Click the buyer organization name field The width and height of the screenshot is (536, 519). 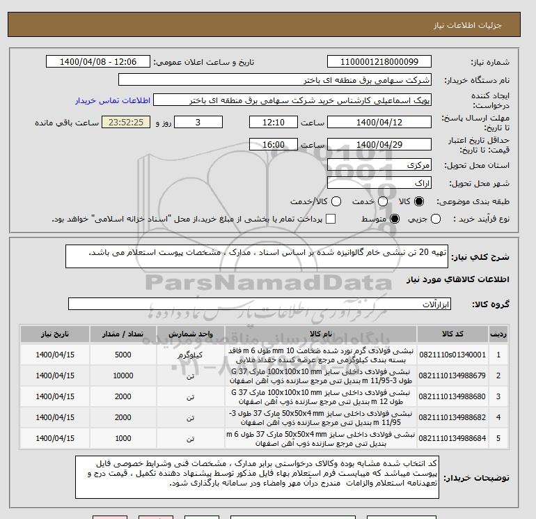pos(275,79)
